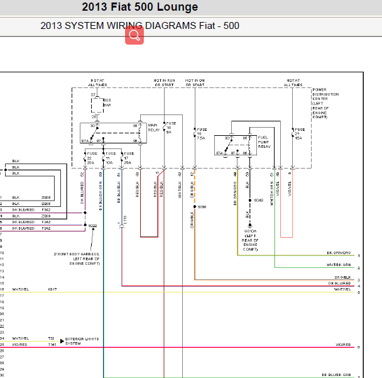Click the "C113" connector label

tap(125, 220)
